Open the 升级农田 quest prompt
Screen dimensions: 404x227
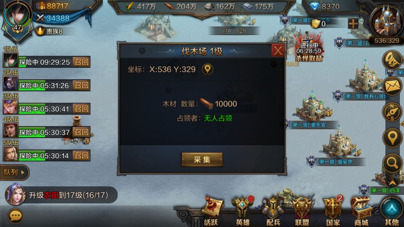[61, 195]
